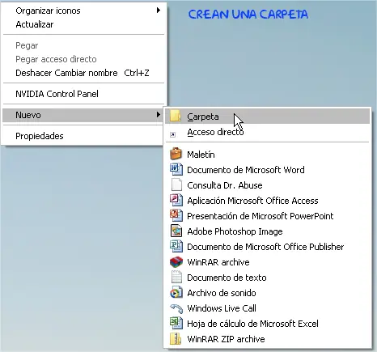Viewport: 377px width, 352px height.
Task: Select Archivo de sonido
Action: tap(267, 293)
